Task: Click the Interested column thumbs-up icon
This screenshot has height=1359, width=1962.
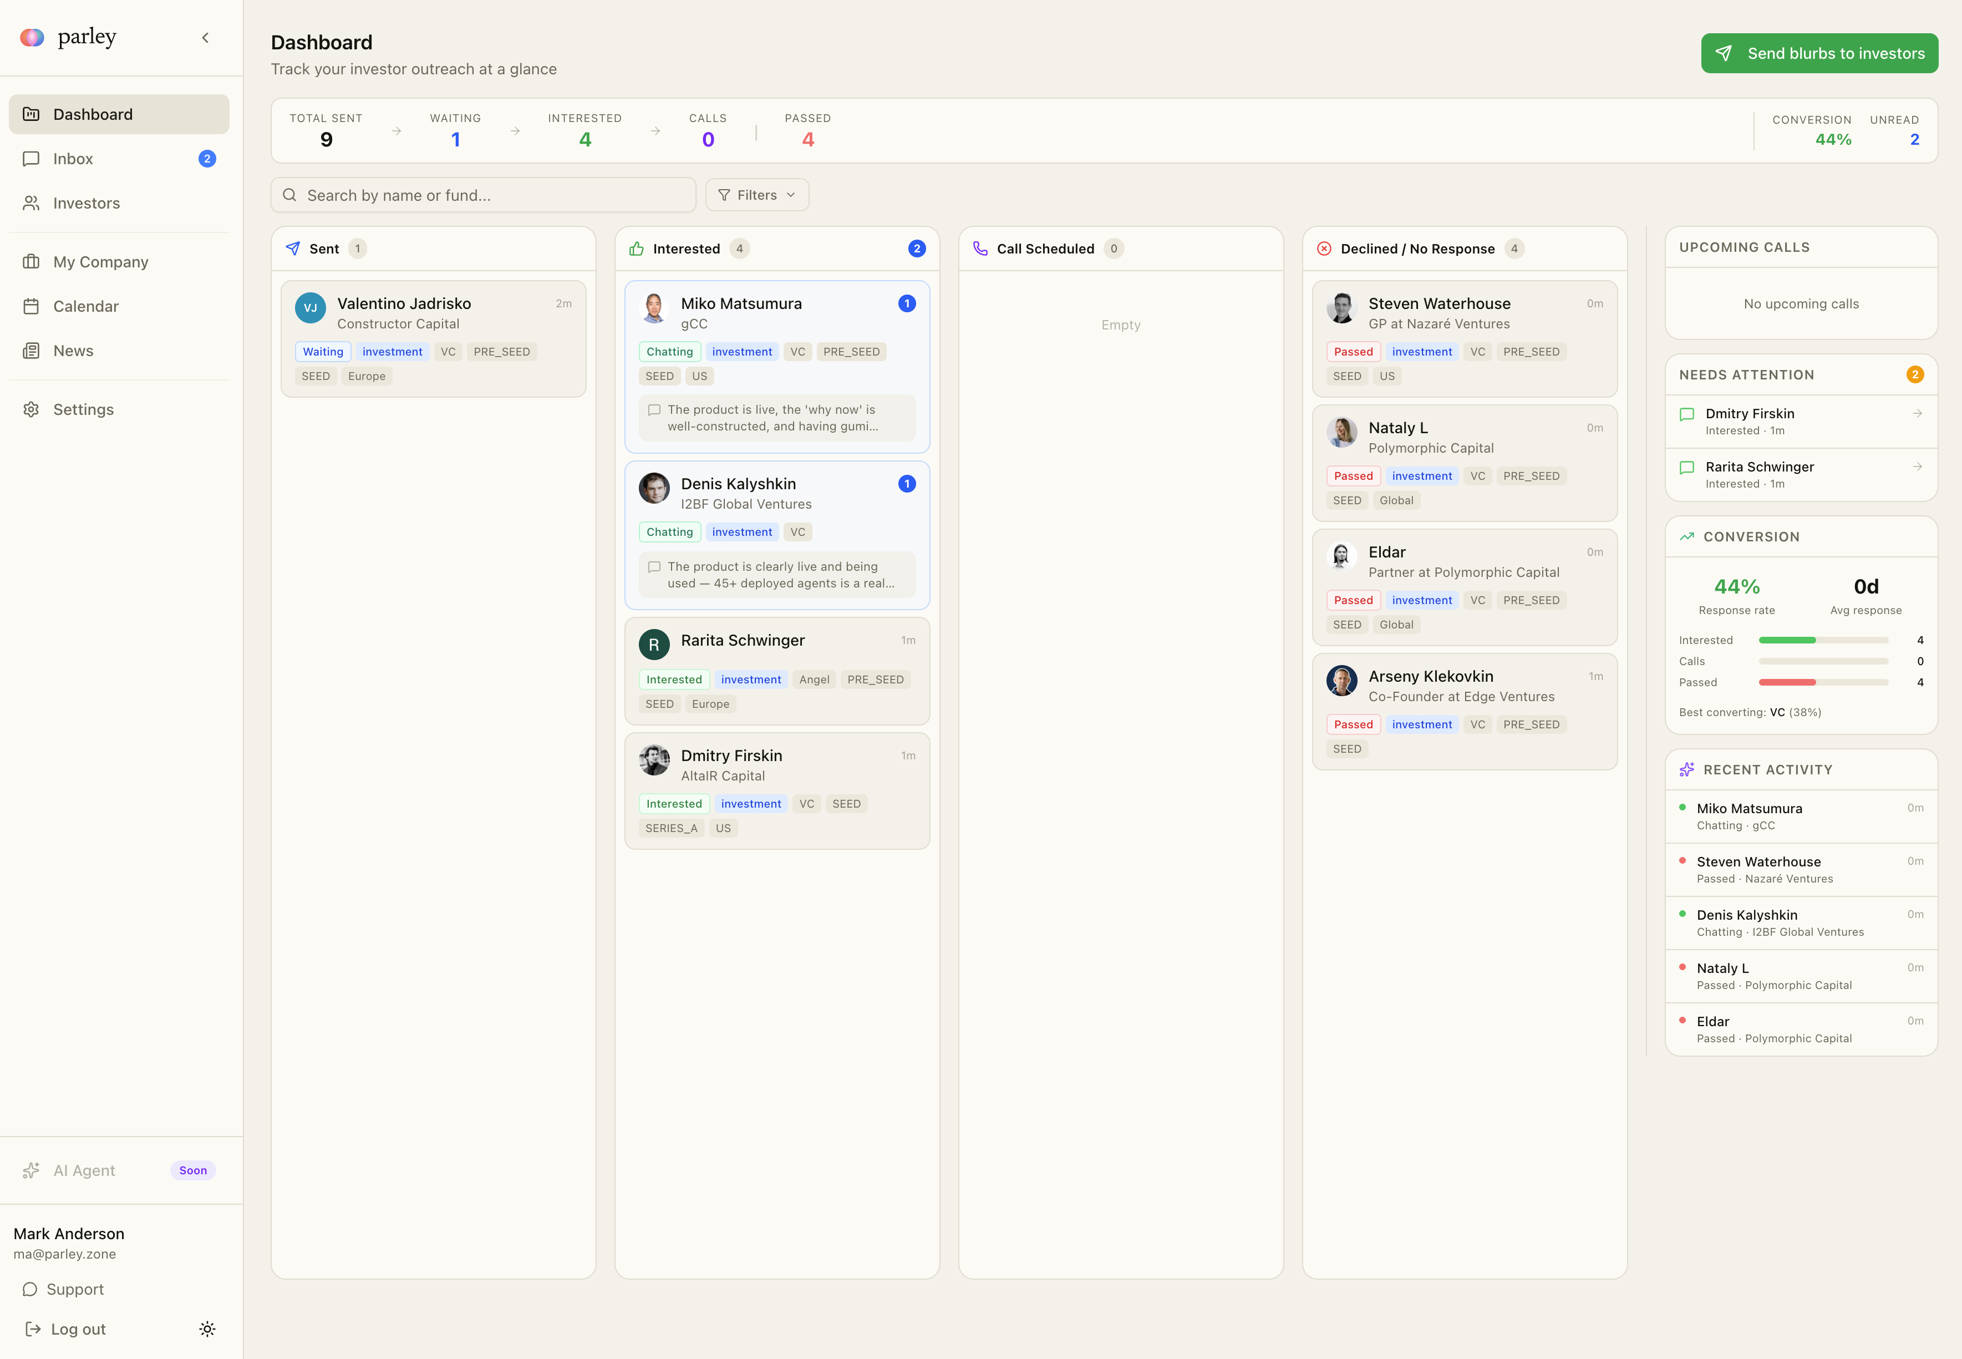Action: pos(637,249)
